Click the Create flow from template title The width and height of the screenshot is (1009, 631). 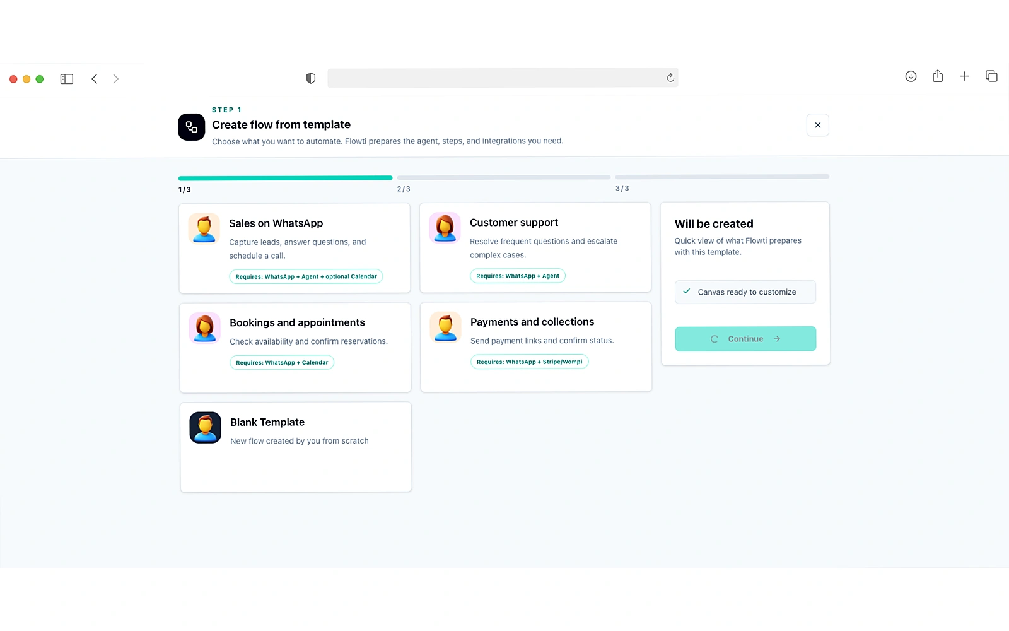pyautogui.click(x=281, y=125)
